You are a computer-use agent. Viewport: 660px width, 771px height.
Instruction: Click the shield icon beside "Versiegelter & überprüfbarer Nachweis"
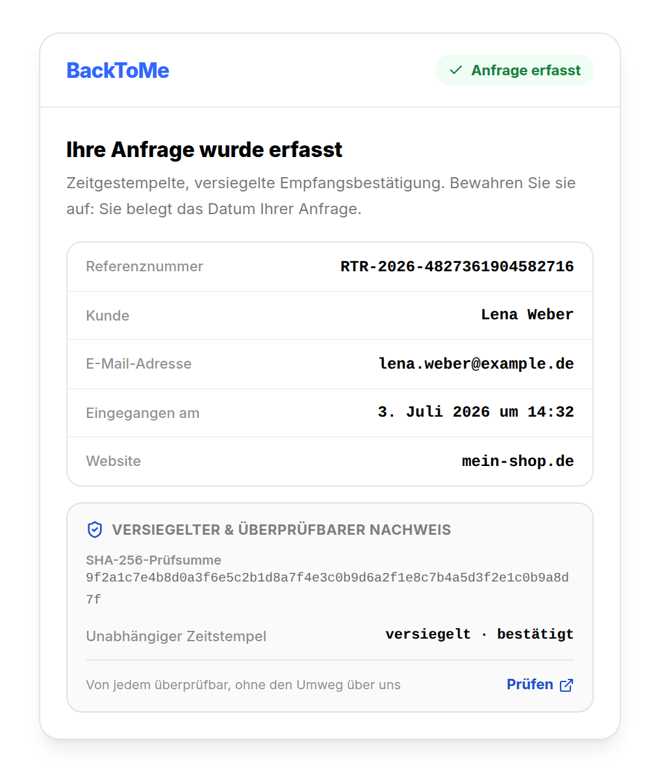click(94, 530)
